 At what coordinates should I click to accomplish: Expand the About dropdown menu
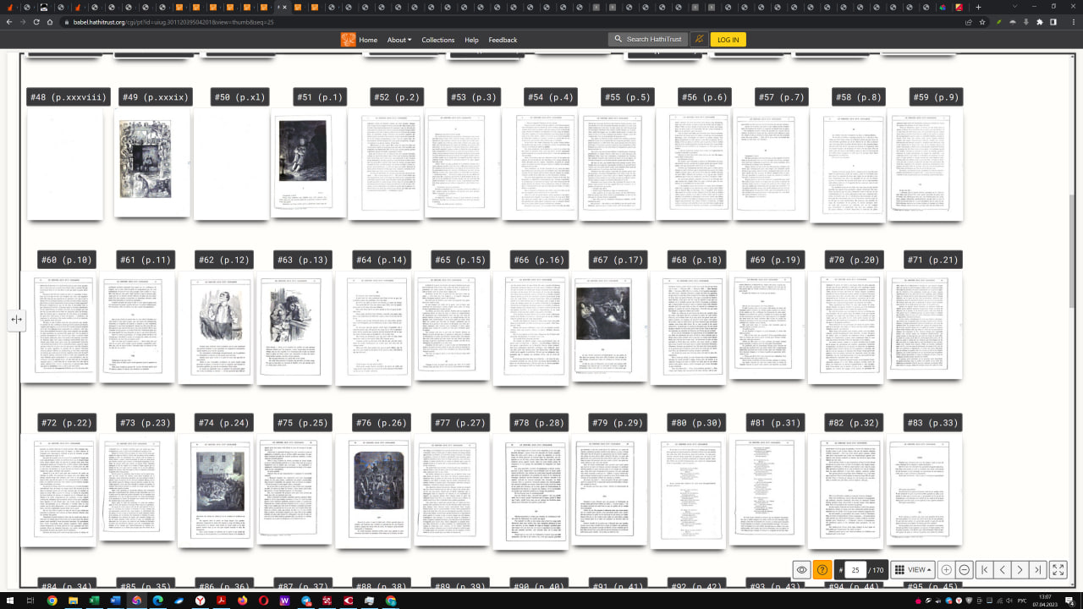pos(399,40)
